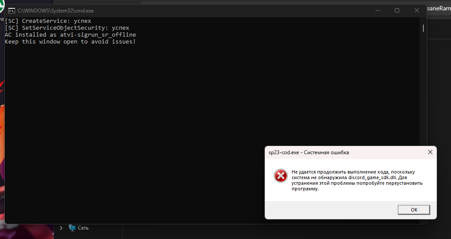This screenshot has width=451, height=239.
Task: Click the C:\WINDOWS\System32\cmd.exe title text
Action: coord(56,11)
